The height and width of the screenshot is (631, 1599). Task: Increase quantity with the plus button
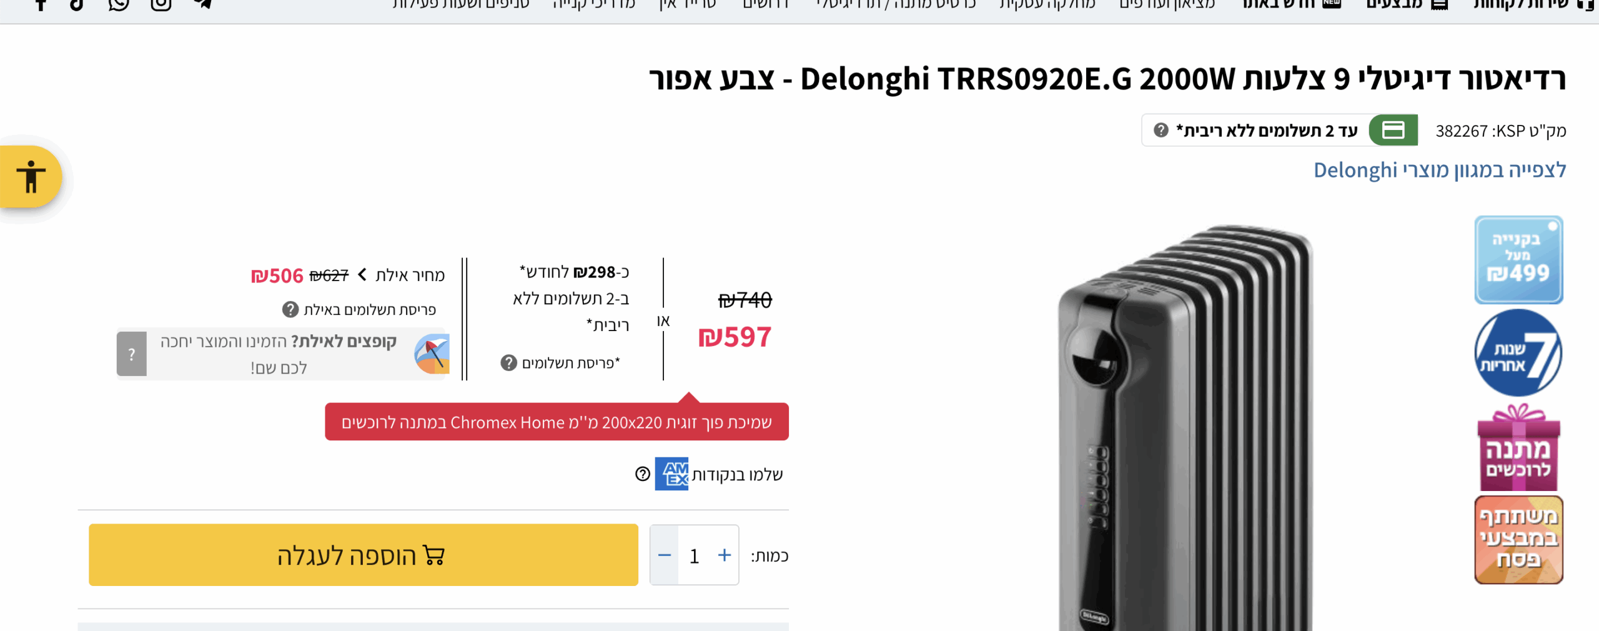(x=725, y=555)
